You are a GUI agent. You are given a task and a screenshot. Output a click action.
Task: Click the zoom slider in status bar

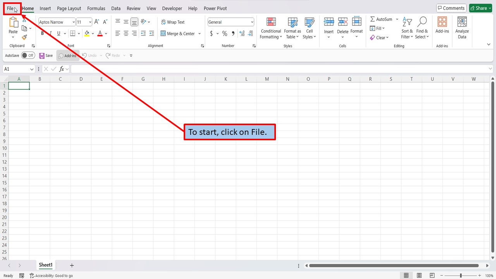point(461,276)
